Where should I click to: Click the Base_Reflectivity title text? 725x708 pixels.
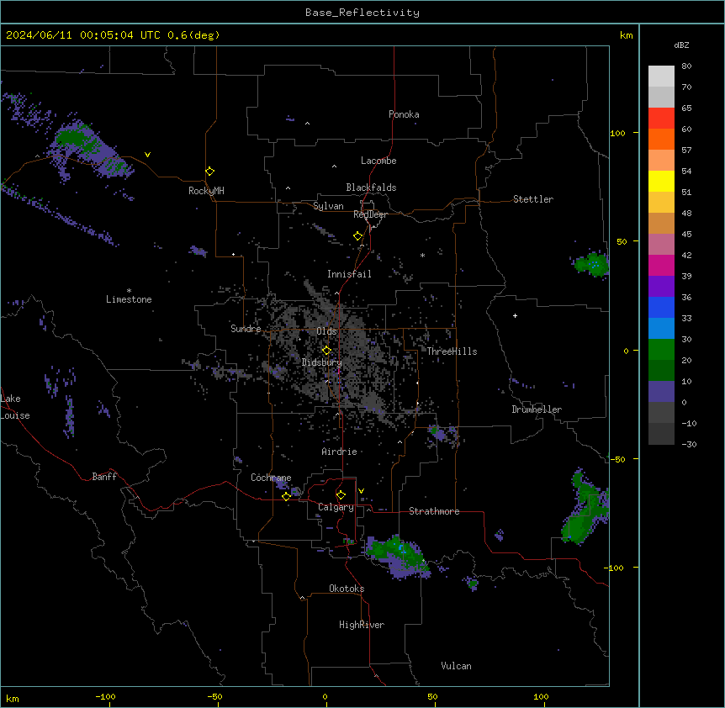tap(362, 13)
